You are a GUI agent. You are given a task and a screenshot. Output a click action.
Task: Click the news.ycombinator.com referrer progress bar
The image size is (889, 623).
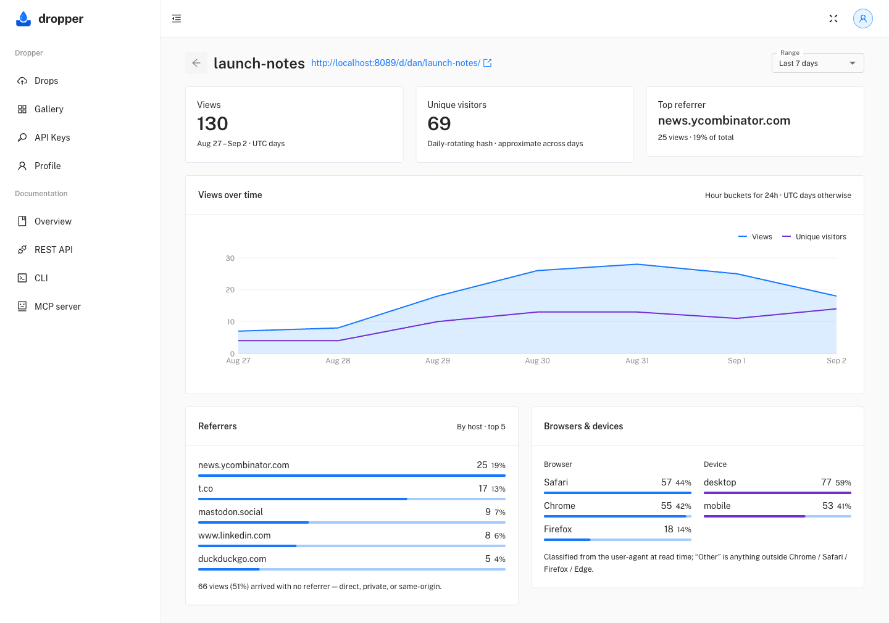click(352, 476)
